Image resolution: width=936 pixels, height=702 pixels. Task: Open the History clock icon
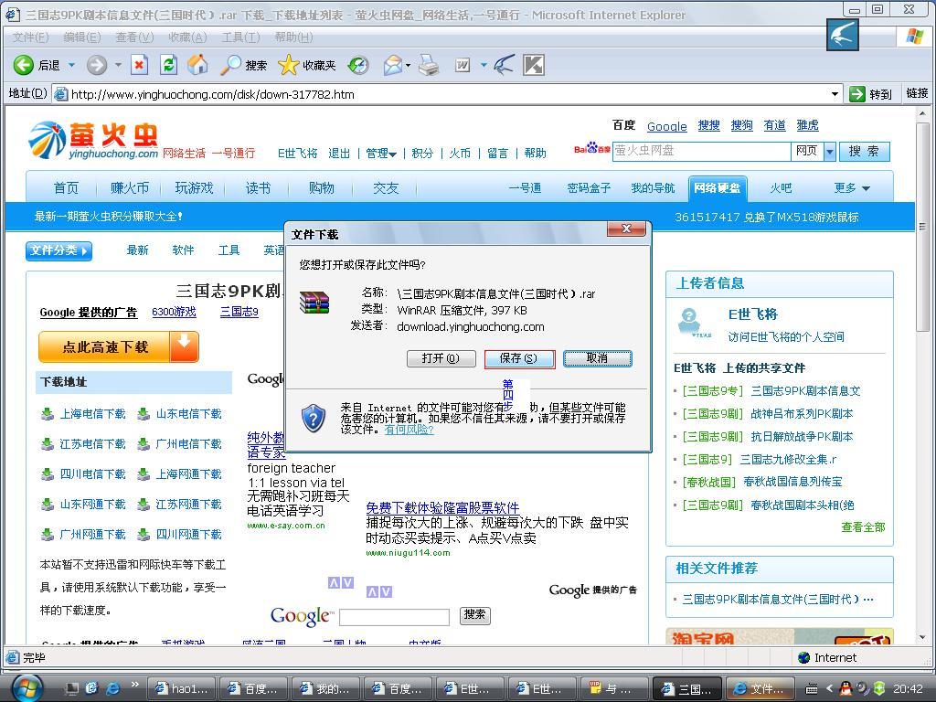click(x=358, y=65)
